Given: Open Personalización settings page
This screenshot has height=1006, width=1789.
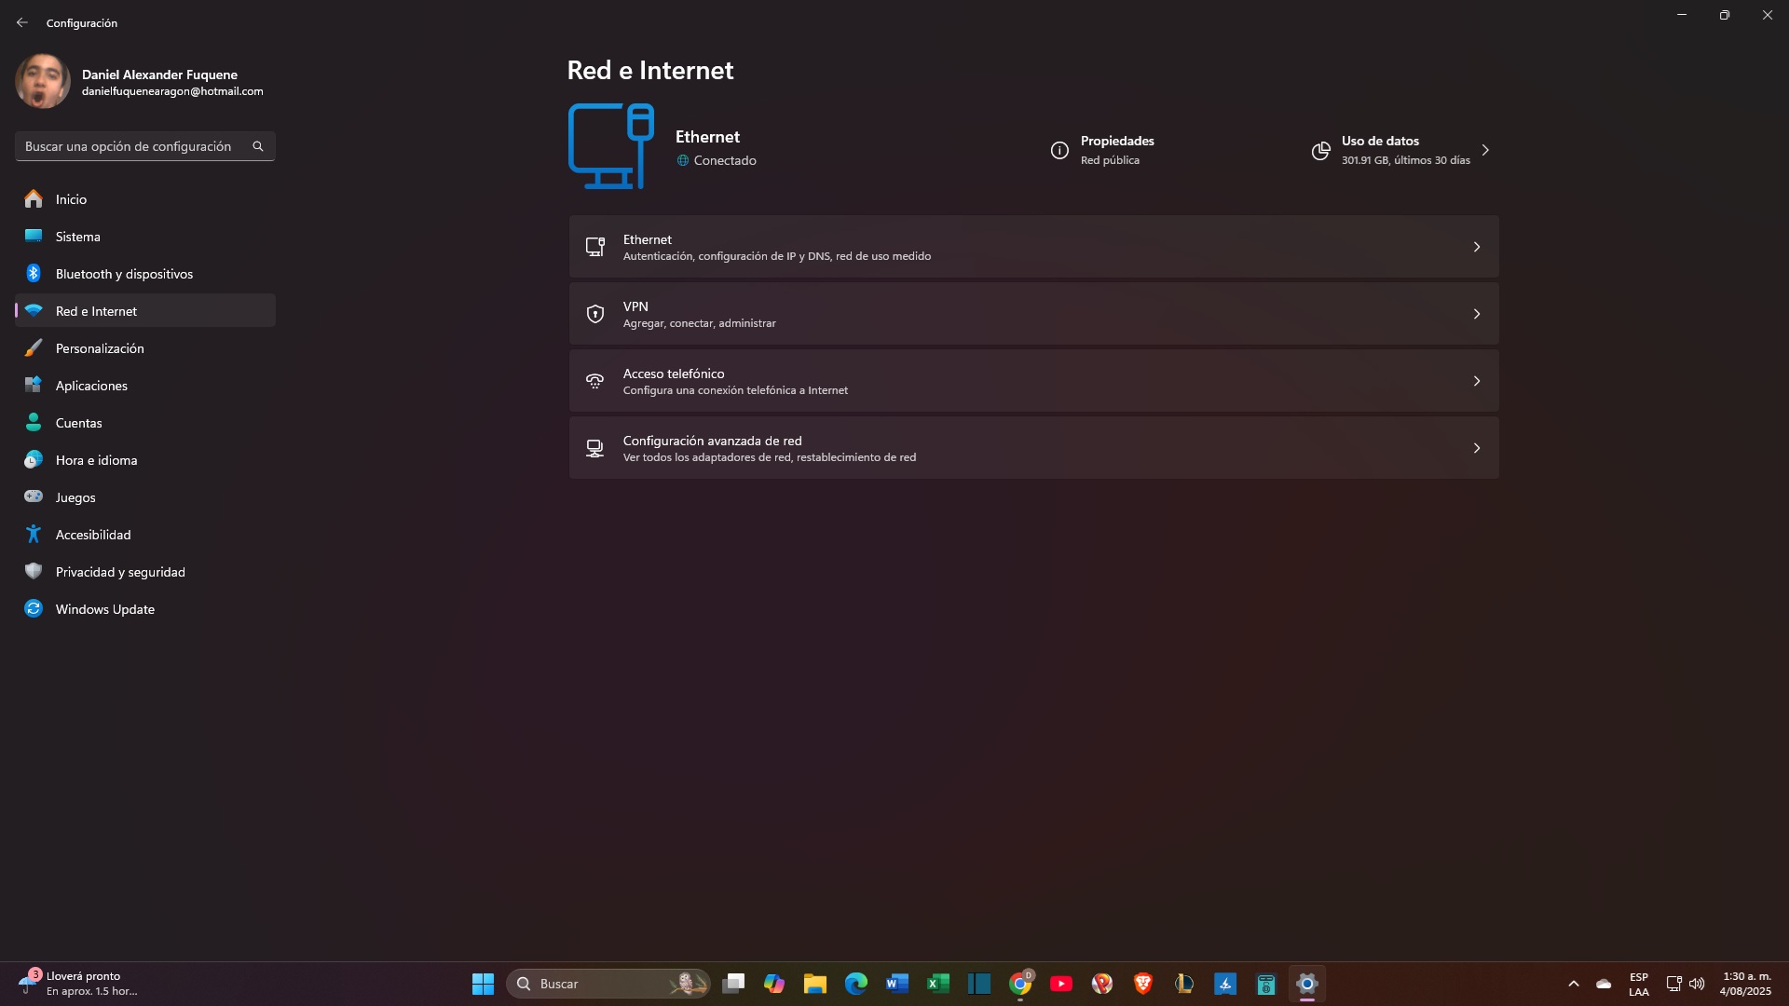Looking at the screenshot, I should pyautogui.click(x=99, y=348).
